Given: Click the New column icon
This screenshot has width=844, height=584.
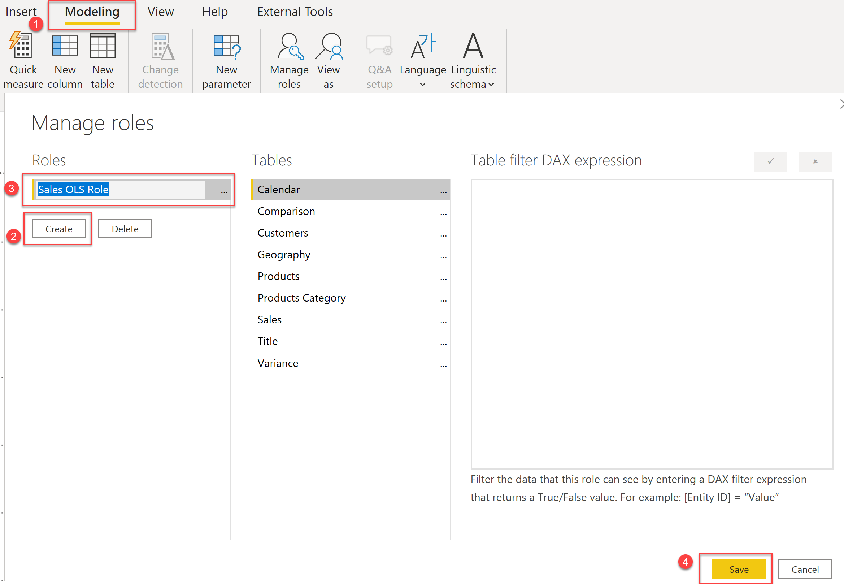Looking at the screenshot, I should [65, 47].
